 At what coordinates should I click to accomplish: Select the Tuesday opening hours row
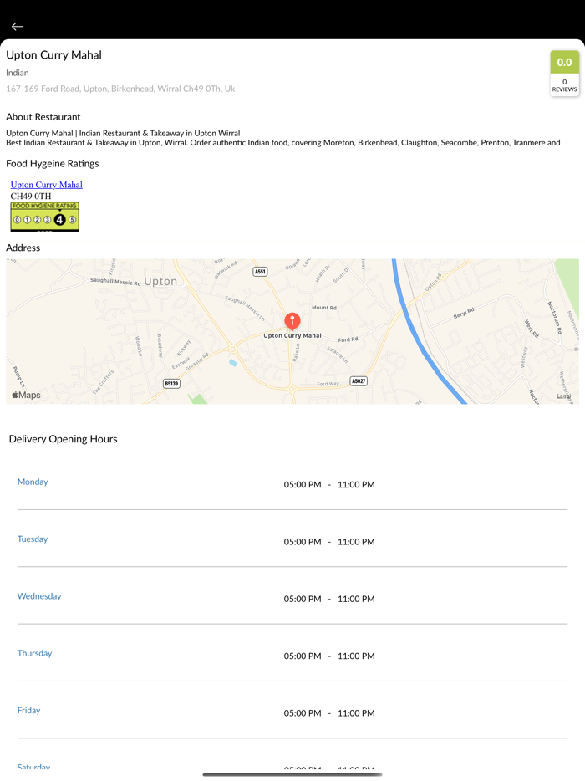pos(292,539)
